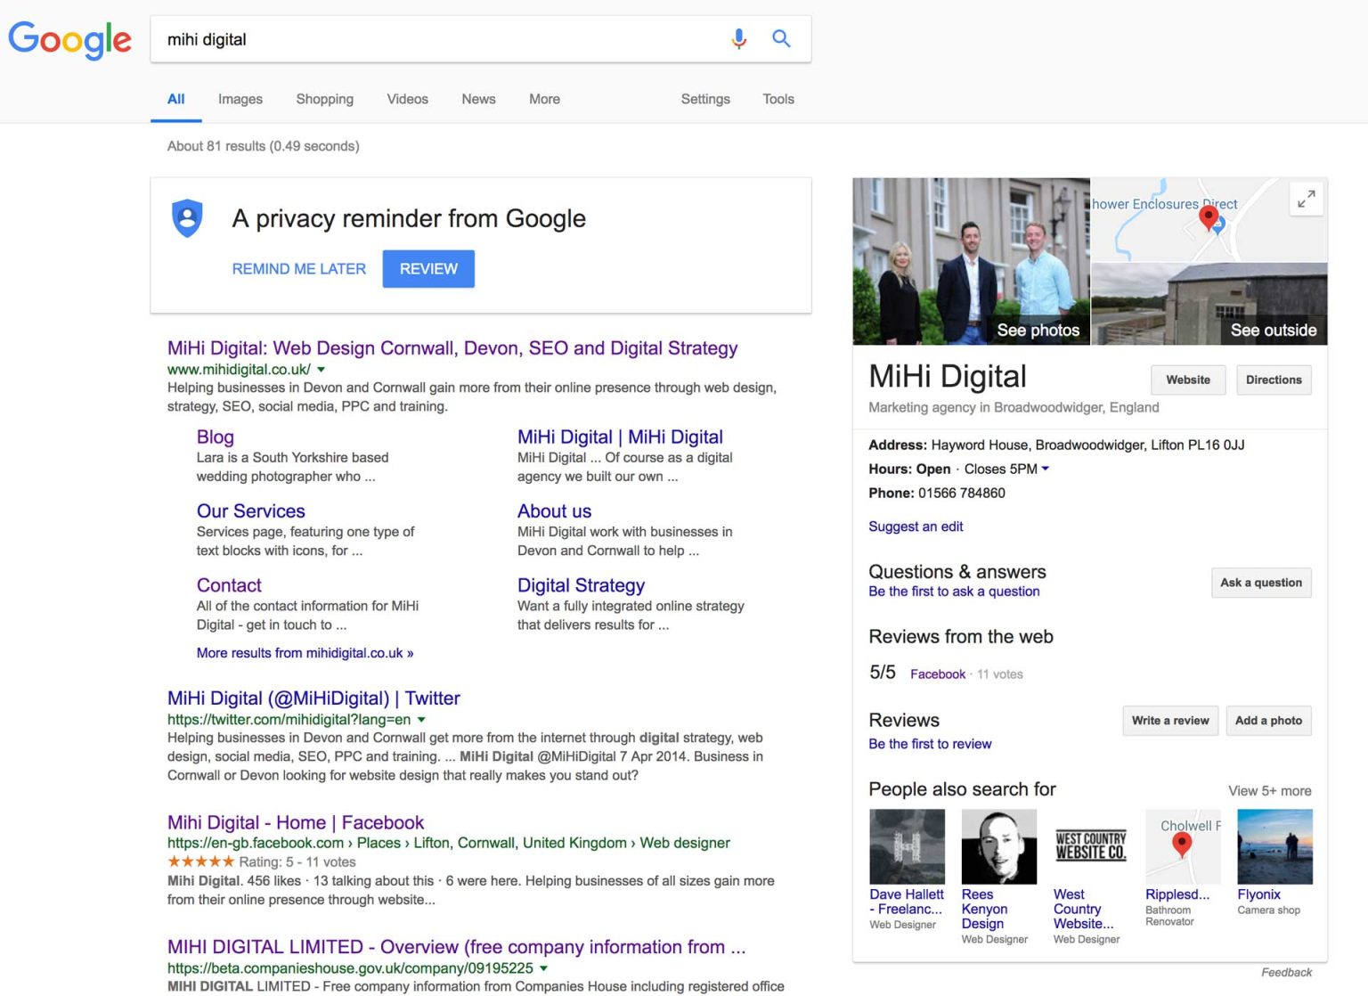Image resolution: width=1368 pixels, height=996 pixels.
Task: Open dropdown arrow next to Companies House URL
Action: coord(544,967)
